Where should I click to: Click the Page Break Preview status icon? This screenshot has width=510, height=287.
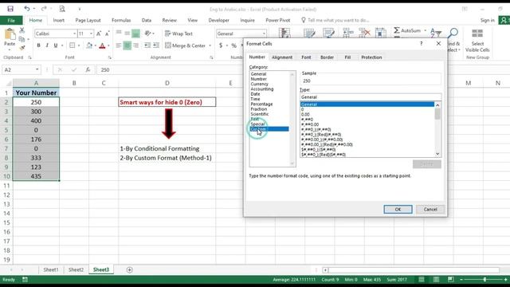tap(450, 280)
